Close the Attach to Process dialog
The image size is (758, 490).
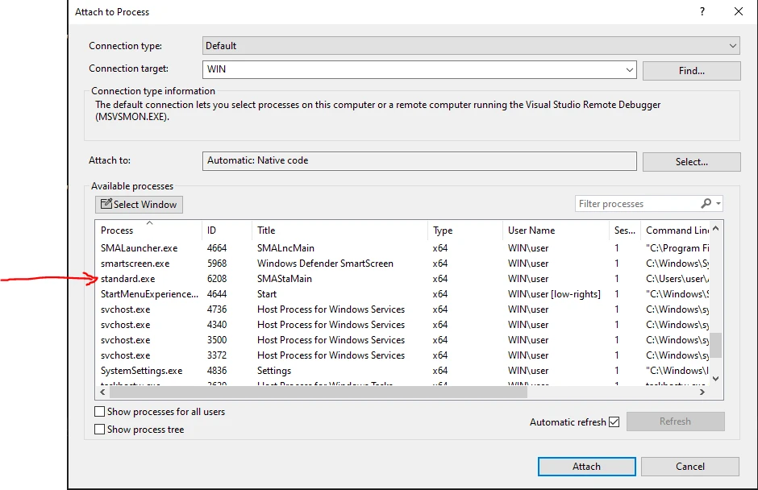[x=738, y=11]
